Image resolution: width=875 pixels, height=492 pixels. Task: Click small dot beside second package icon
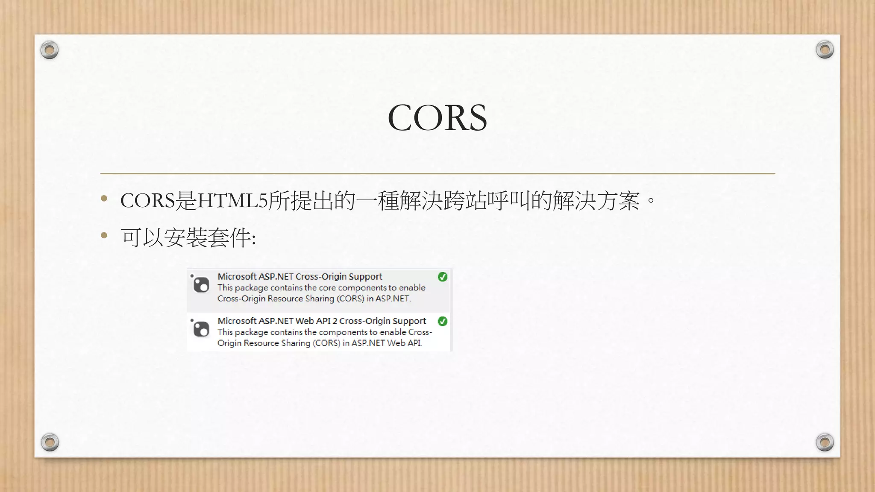192,320
